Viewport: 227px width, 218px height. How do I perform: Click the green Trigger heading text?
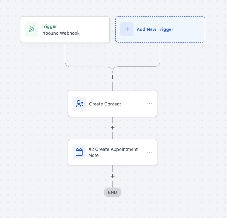coord(49,26)
